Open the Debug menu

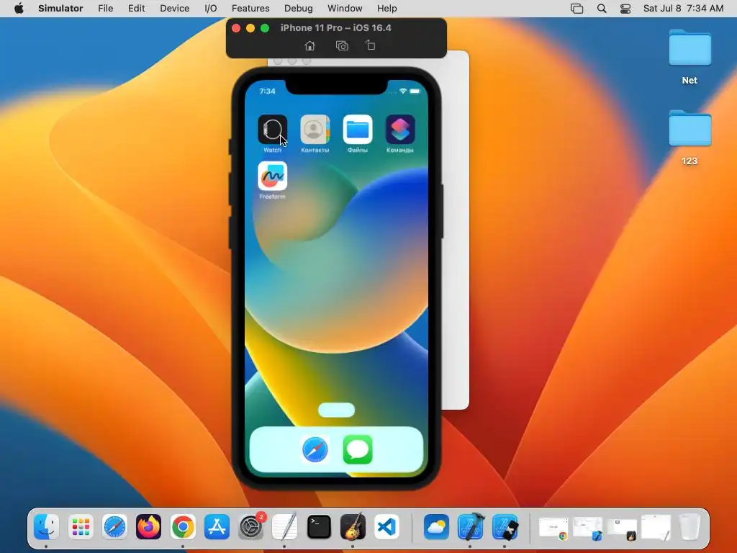299,9
